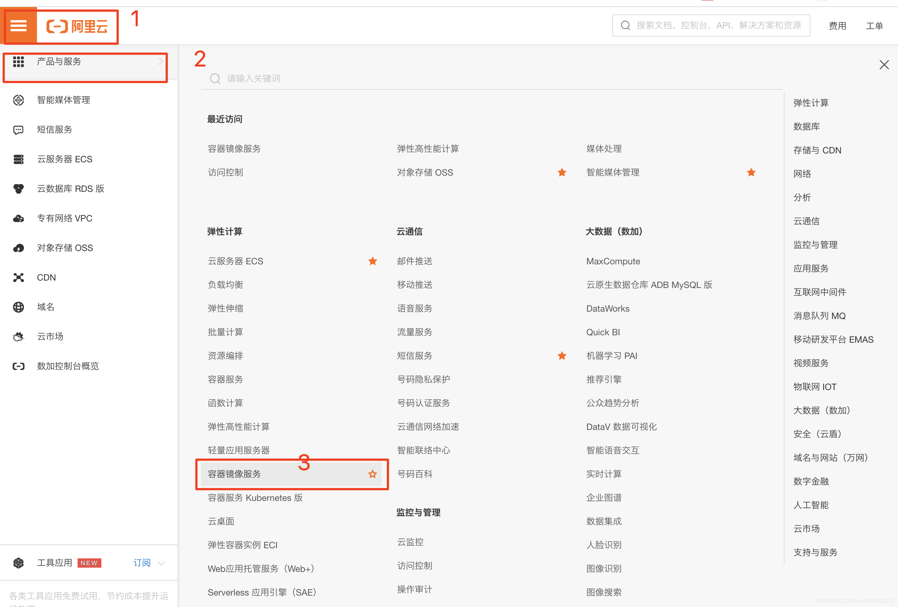This screenshot has width=898, height=607.
Task: Open 智能媒体管理 sidebar icon
Action: (18, 100)
